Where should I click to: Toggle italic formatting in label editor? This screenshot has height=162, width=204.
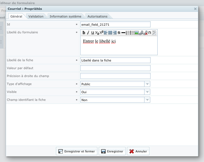point(88,33)
